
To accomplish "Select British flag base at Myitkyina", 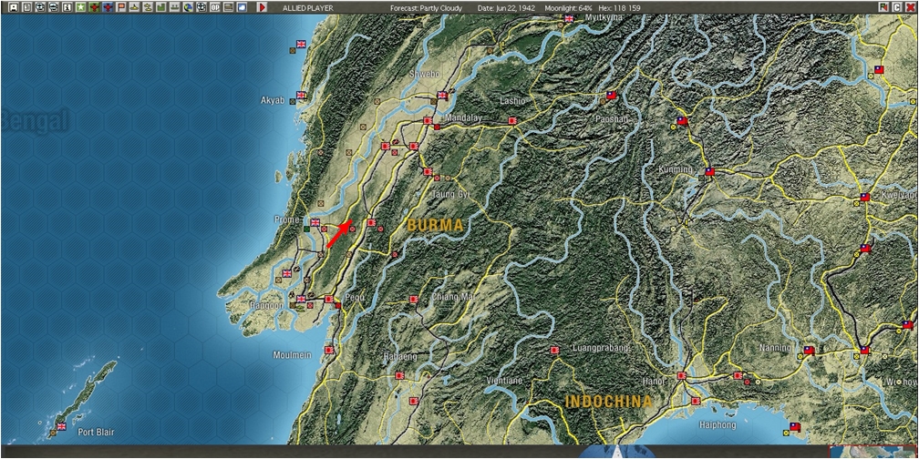I will tap(569, 18).
